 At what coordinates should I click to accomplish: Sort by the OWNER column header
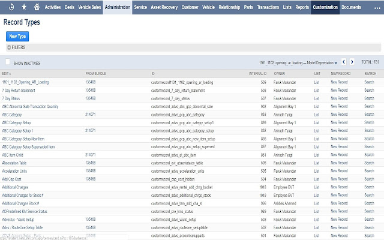pyautogui.click(x=279, y=73)
